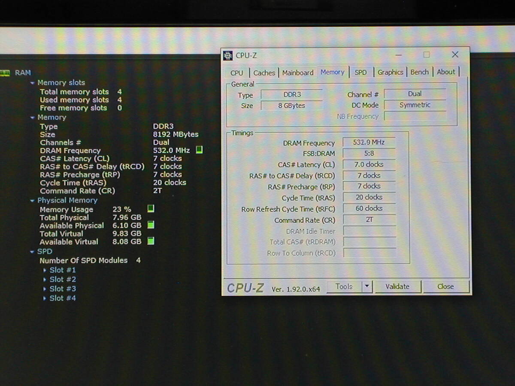
Task: Switch to the Graphics tab
Action: [390, 72]
